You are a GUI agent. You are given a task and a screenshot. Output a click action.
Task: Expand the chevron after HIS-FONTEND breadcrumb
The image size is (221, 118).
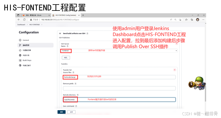point(42,25)
